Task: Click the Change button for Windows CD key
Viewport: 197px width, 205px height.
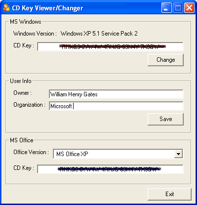Action: point(165,60)
